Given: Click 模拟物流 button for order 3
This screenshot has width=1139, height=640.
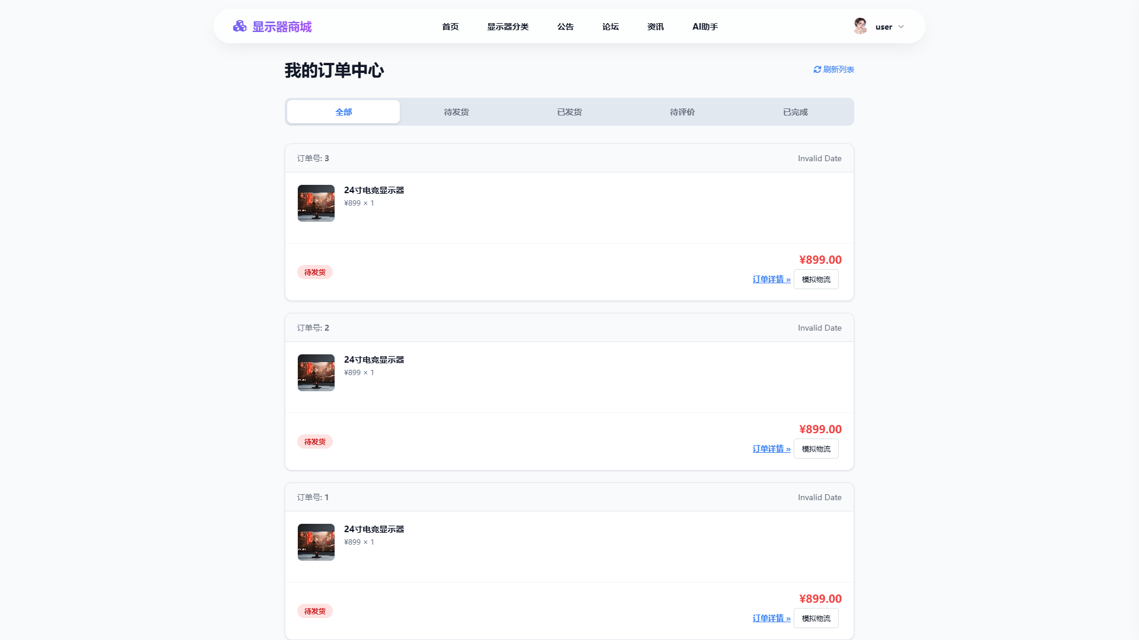Looking at the screenshot, I should [x=816, y=279].
